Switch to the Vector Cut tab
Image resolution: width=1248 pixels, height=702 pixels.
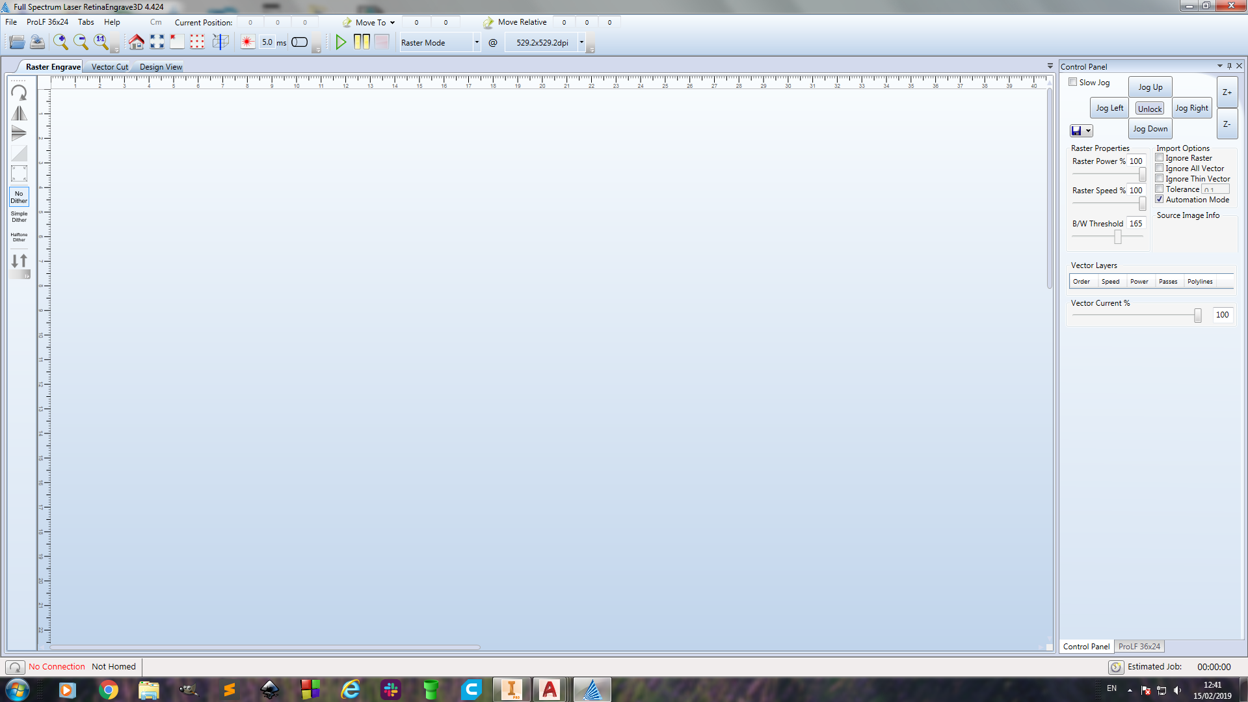pos(110,66)
